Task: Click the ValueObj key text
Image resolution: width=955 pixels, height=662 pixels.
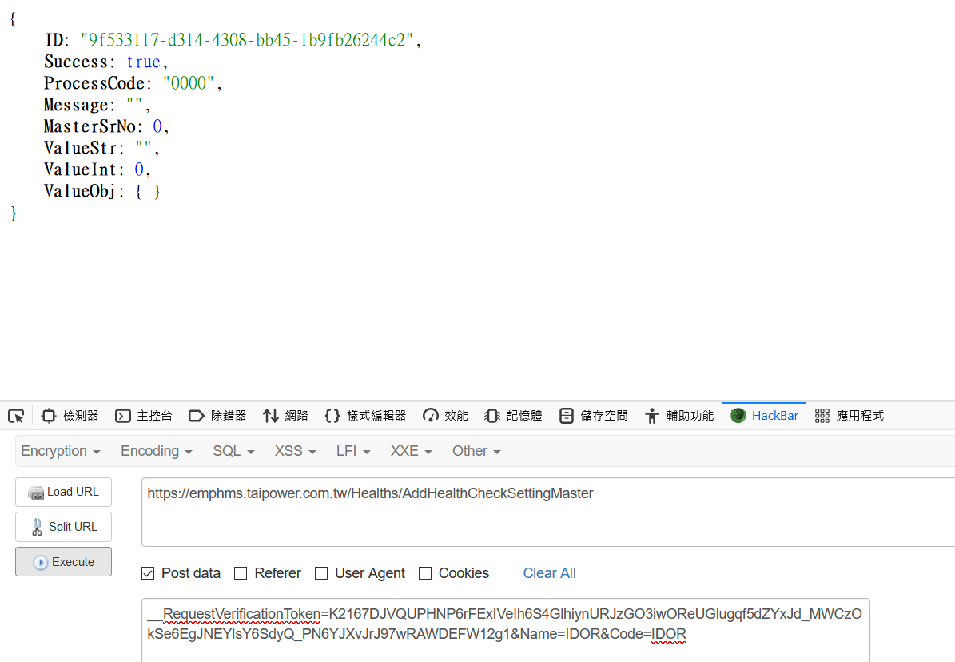Action: point(80,191)
